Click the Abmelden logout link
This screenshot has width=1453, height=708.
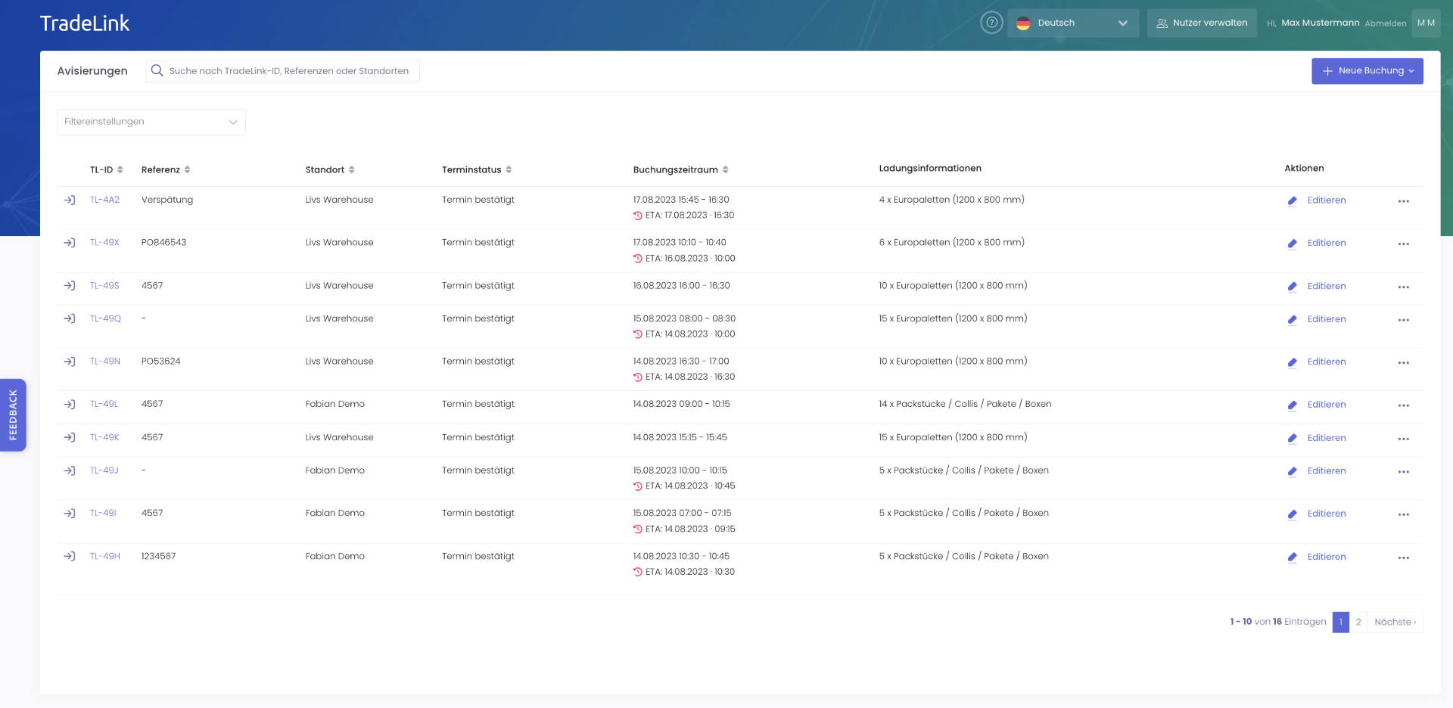point(1385,23)
